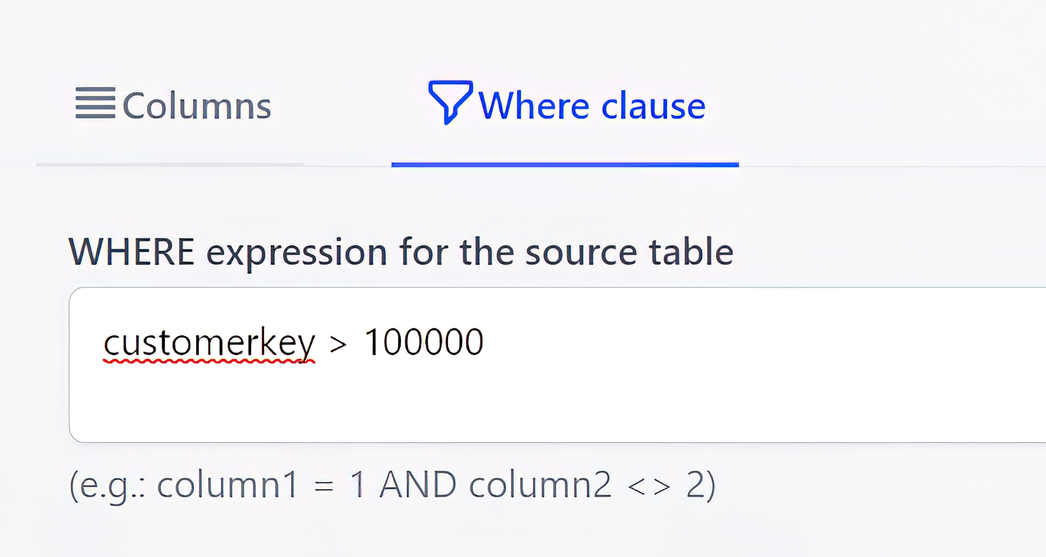1046x557 pixels.
Task: Click the AND keyword in the hint
Action: tap(418, 485)
